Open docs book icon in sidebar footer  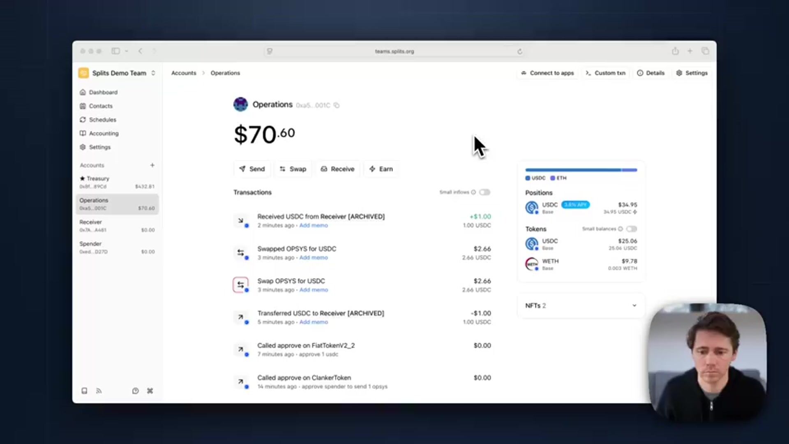pos(84,391)
